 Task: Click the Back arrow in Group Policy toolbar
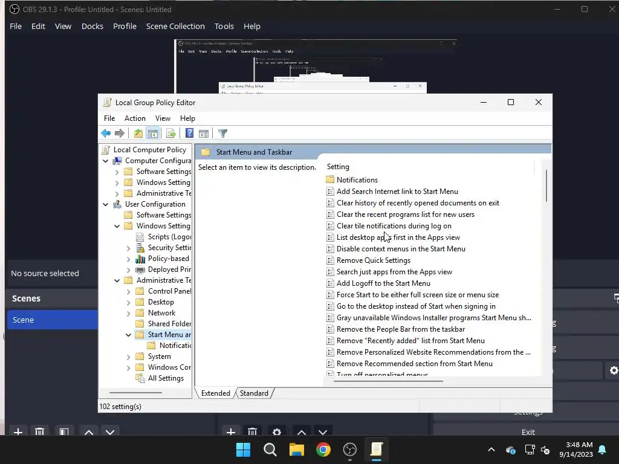click(x=106, y=134)
